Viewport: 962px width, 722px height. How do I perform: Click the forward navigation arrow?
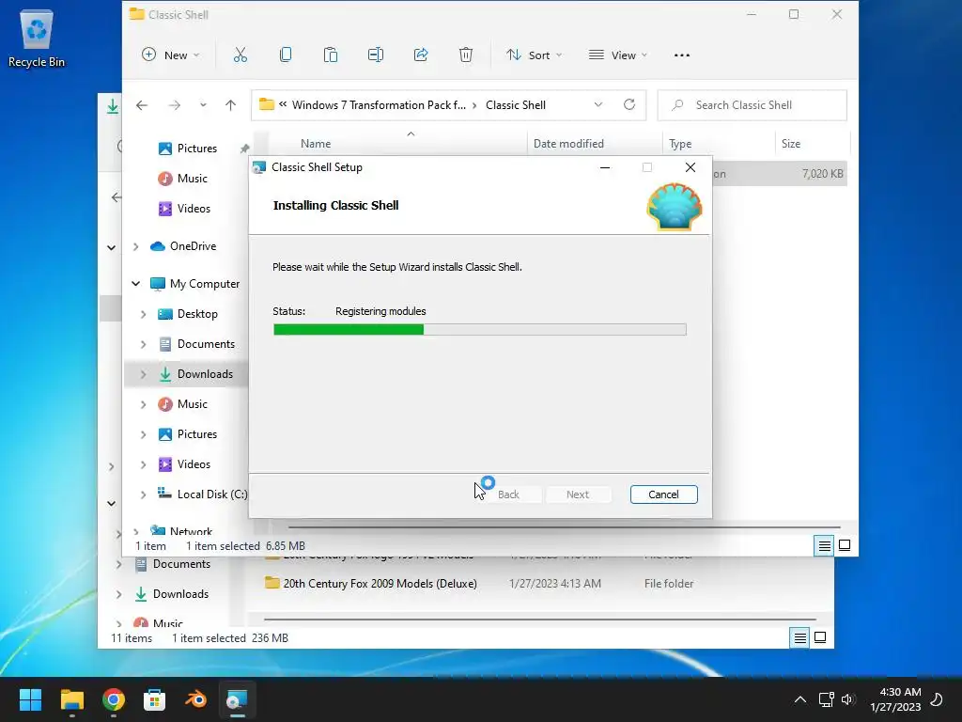click(175, 105)
